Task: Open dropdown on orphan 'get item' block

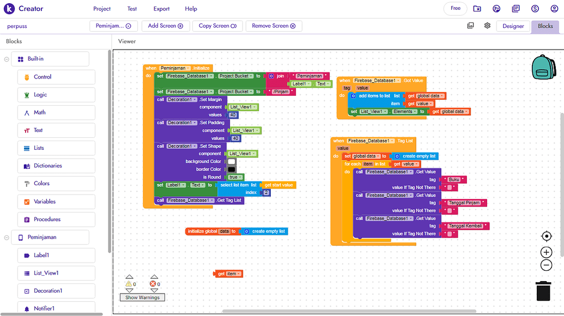Action: [239, 274]
